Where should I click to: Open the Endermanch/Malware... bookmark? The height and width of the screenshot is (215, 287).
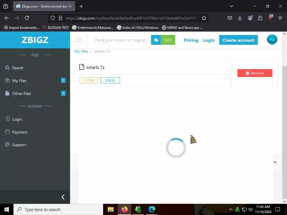coord(92,28)
